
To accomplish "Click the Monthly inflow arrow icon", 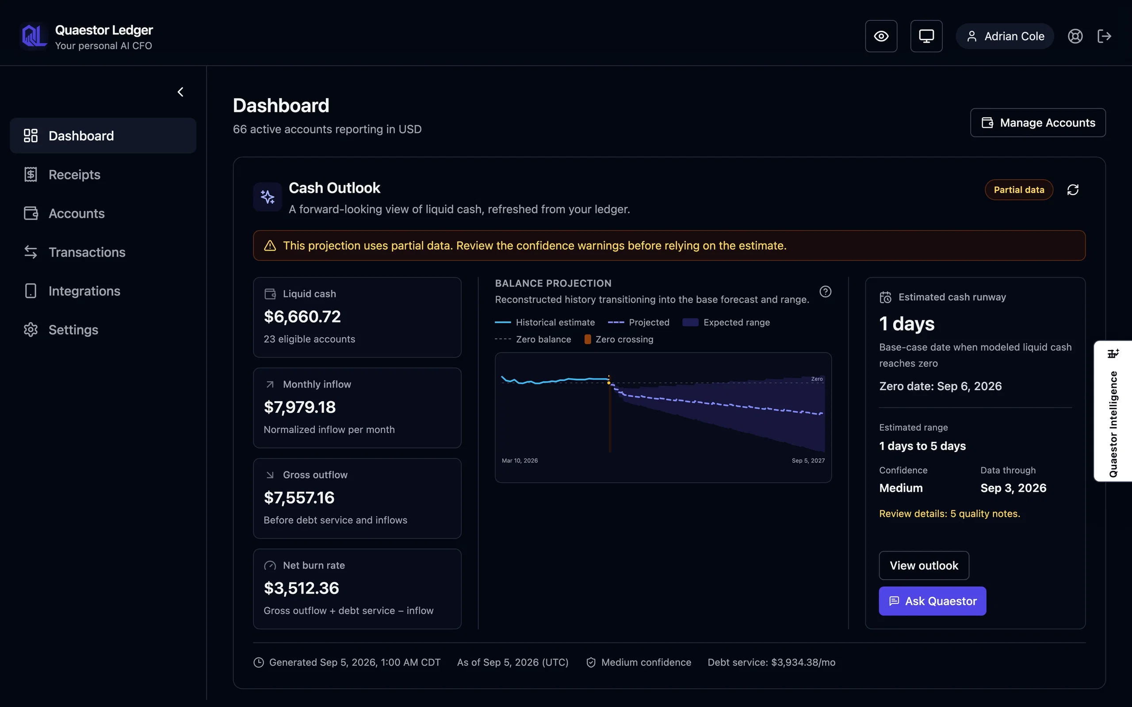I will coord(270,384).
